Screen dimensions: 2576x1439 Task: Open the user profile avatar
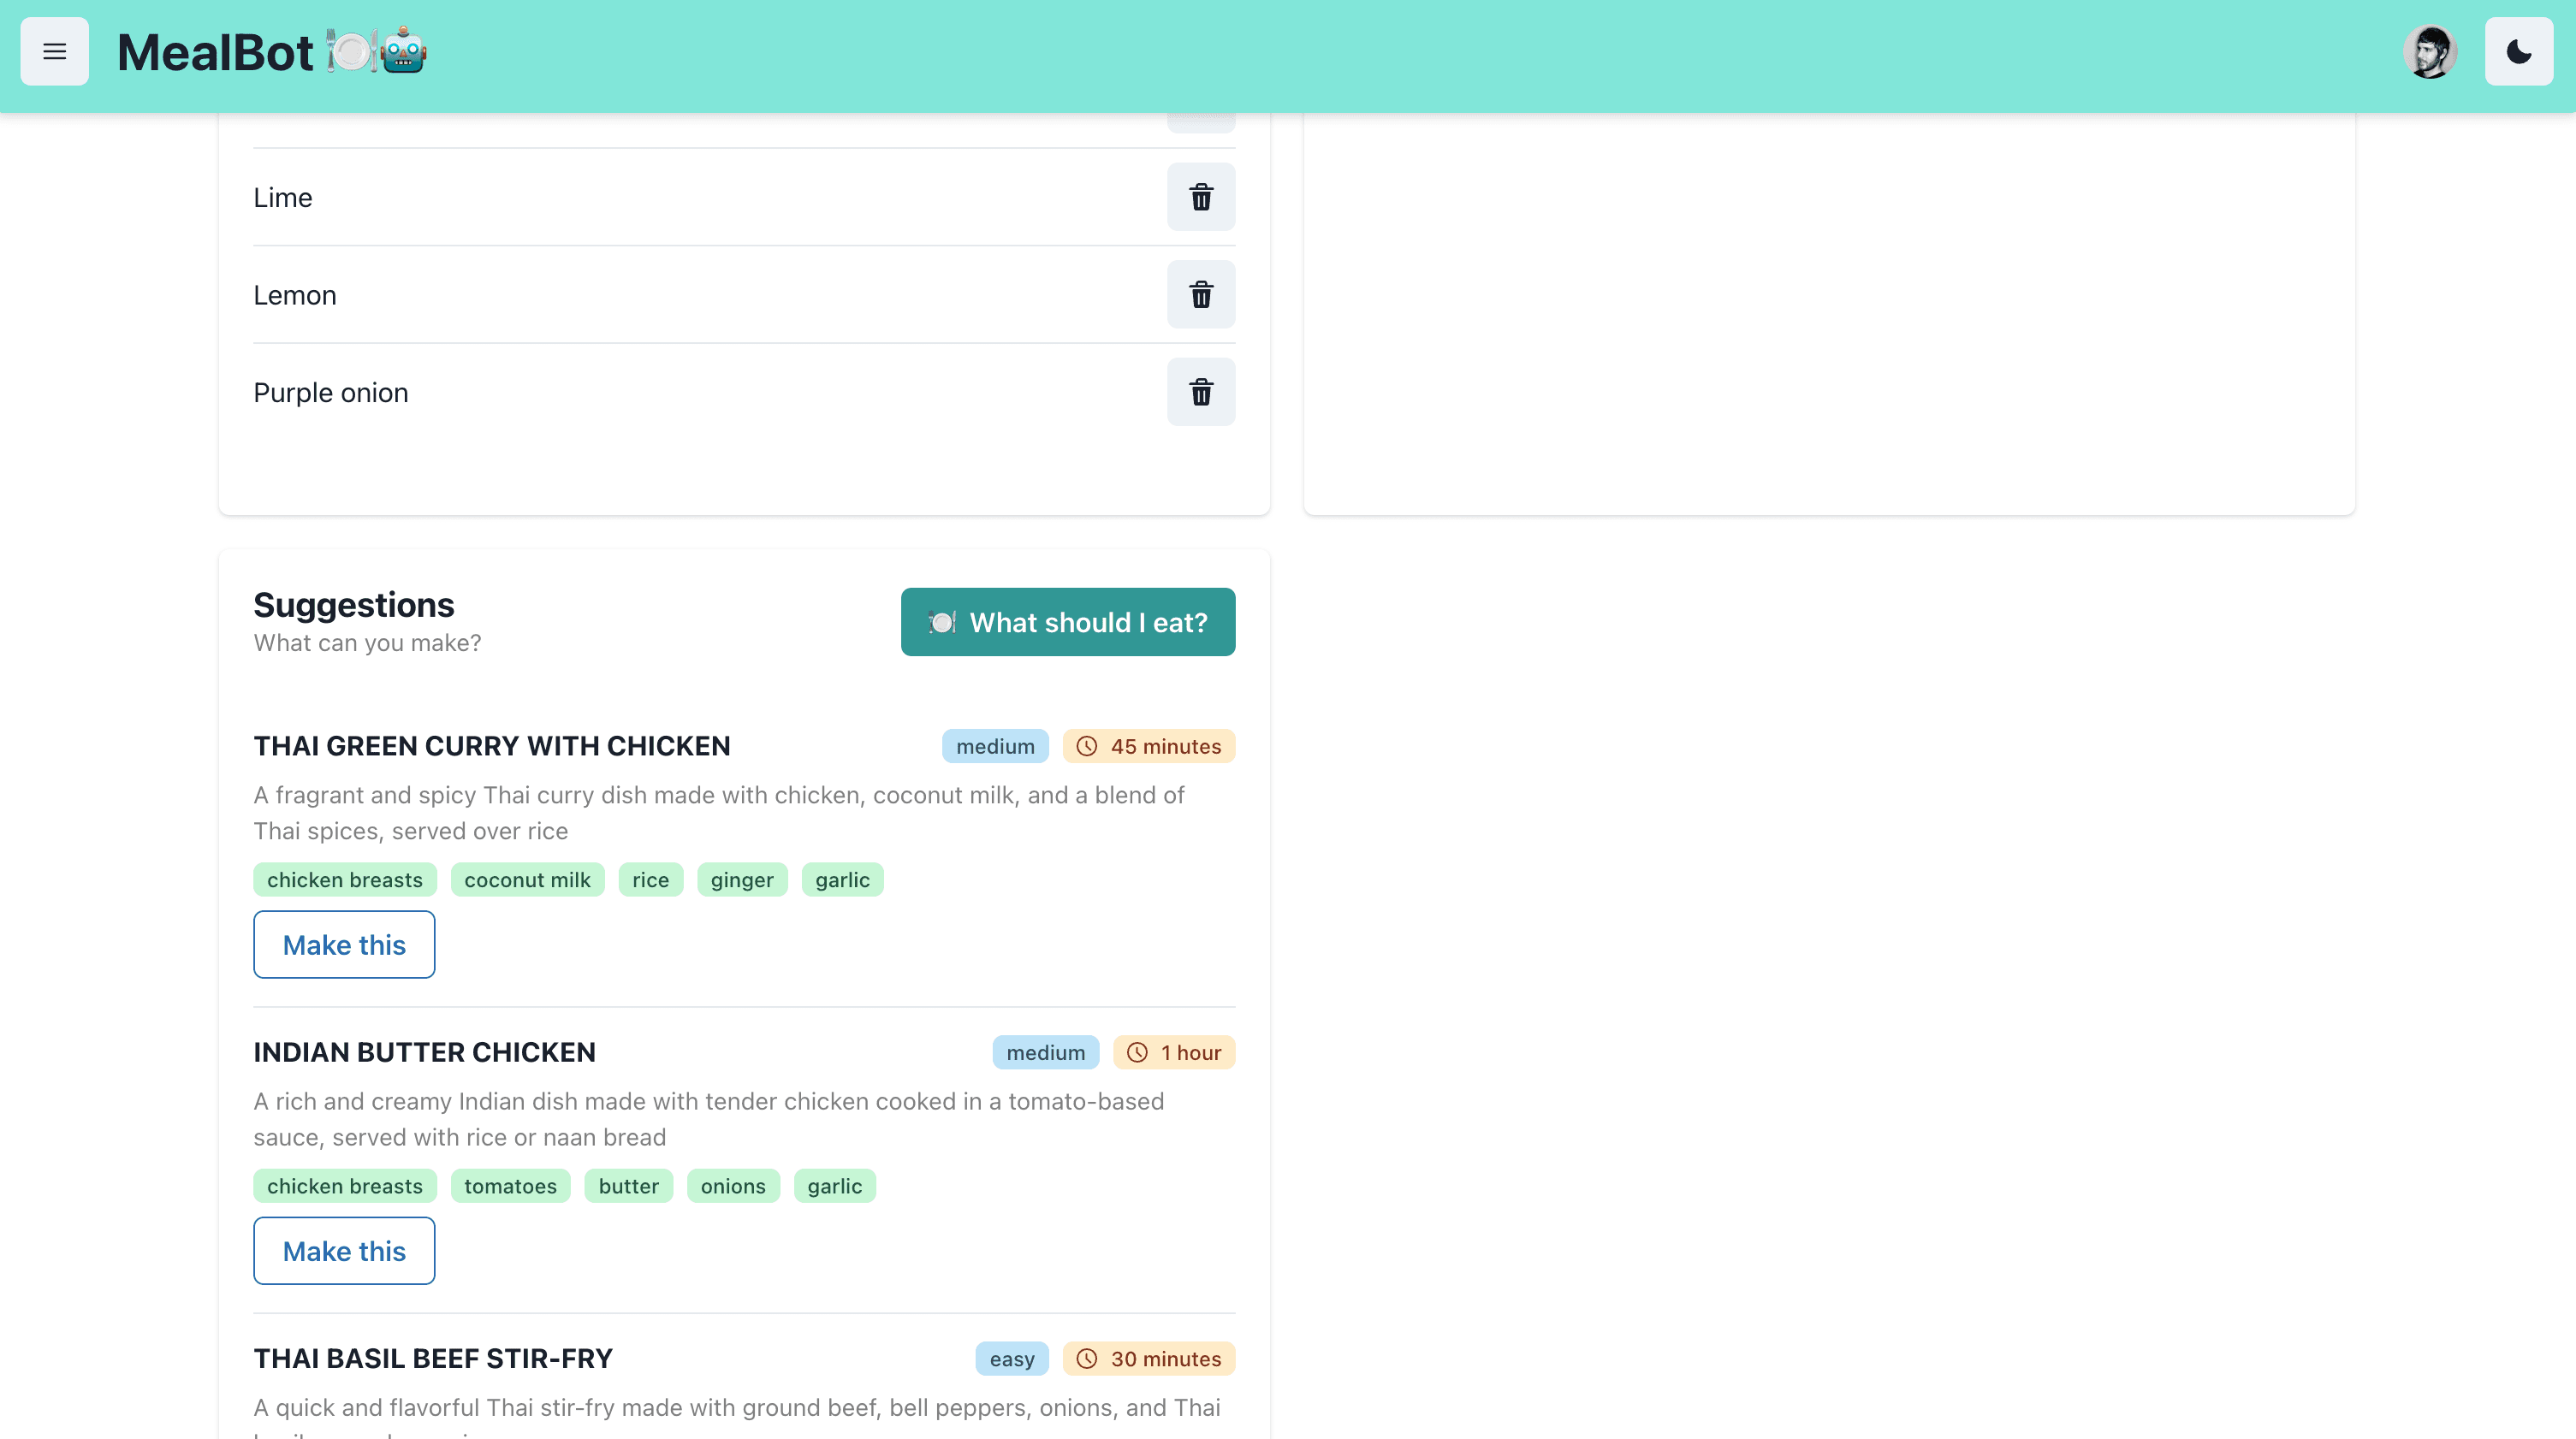[2430, 51]
